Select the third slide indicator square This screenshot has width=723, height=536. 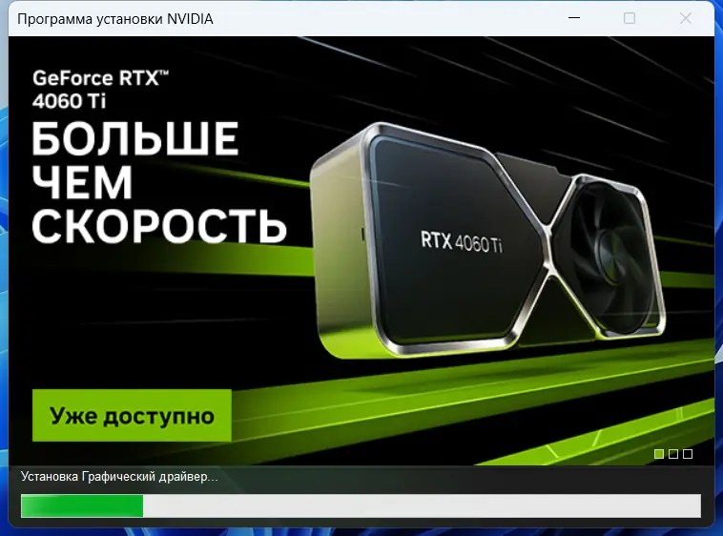(x=688, y=454)
